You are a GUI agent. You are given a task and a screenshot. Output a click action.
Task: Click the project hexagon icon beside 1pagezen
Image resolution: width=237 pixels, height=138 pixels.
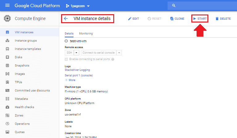tap(67, 6)
